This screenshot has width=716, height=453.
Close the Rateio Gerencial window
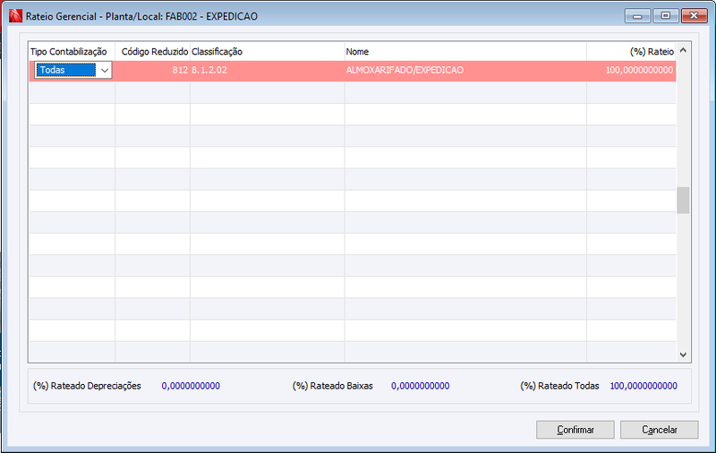(x=695, y=16)
